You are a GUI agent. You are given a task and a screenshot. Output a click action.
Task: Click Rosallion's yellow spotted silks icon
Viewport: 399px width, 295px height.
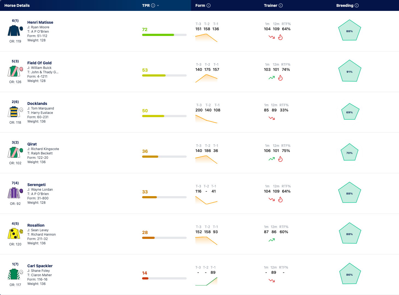[x=14, y=233]
